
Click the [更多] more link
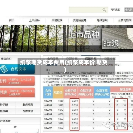point(118,65)
